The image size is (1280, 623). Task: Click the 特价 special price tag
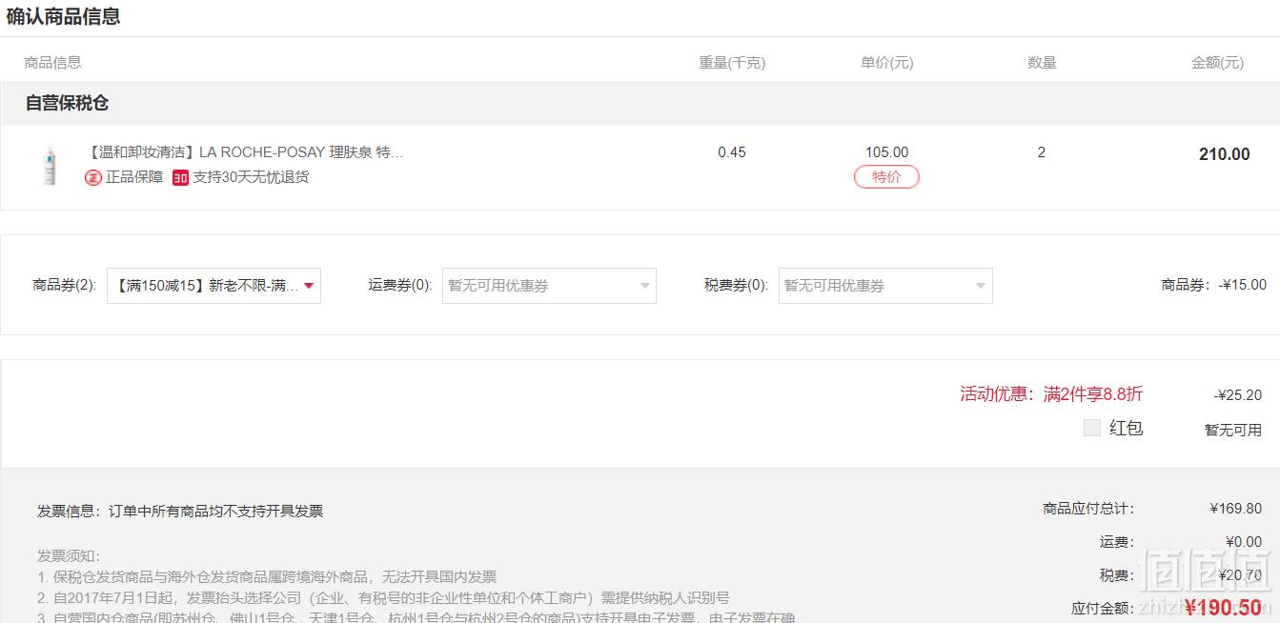click(886, 177)
